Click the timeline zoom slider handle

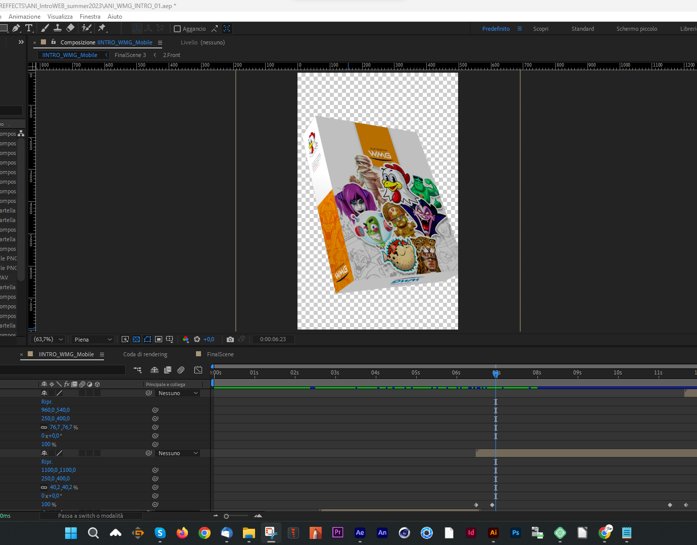[226, 516]
